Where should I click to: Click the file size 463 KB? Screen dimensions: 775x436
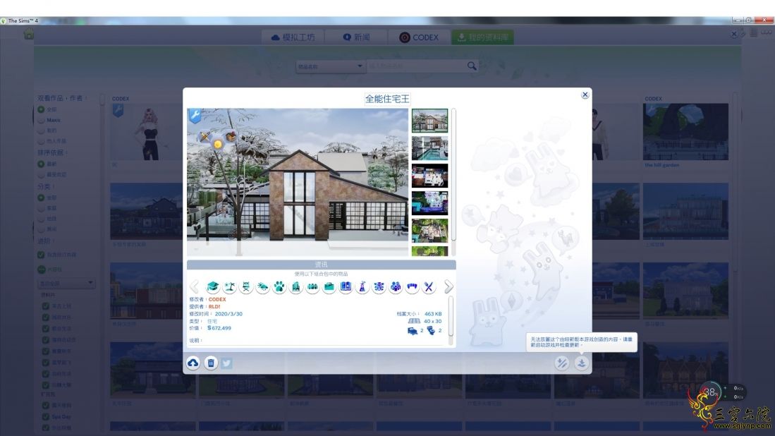click(x=433, y=314)
